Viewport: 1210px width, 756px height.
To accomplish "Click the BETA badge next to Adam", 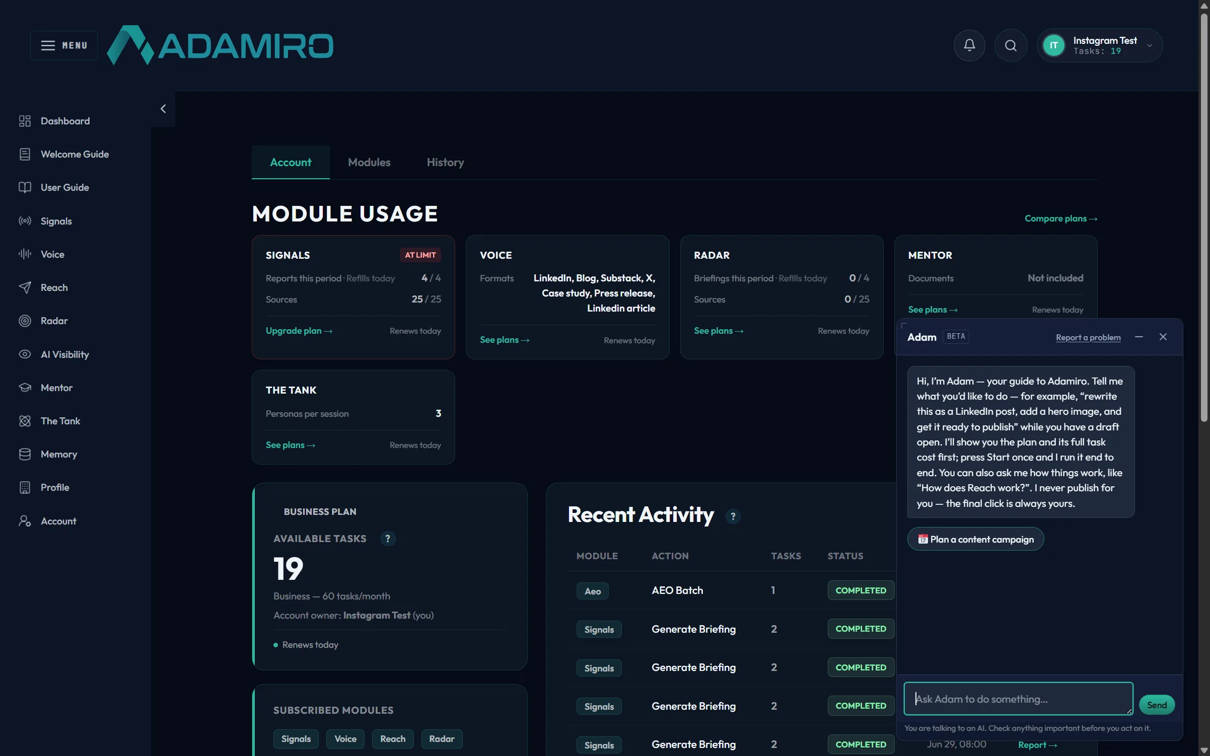I will pyautogui.click(x=956, y=336).
